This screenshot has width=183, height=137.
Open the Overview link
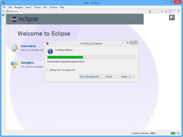point(28,46)
